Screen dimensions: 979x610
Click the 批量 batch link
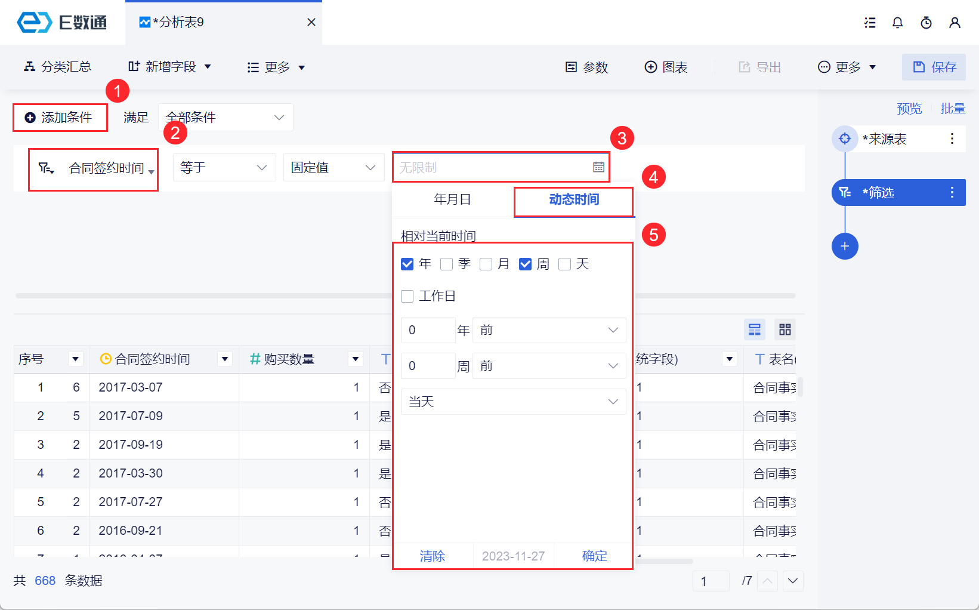953,109
